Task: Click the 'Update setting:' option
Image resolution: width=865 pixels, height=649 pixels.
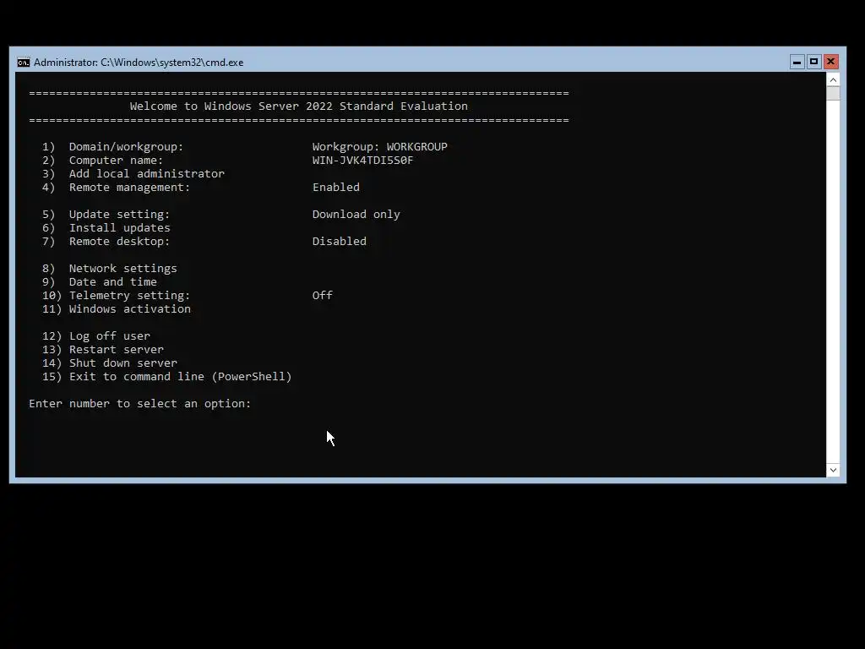Action: pyautogui.click(x=106, y=214)
